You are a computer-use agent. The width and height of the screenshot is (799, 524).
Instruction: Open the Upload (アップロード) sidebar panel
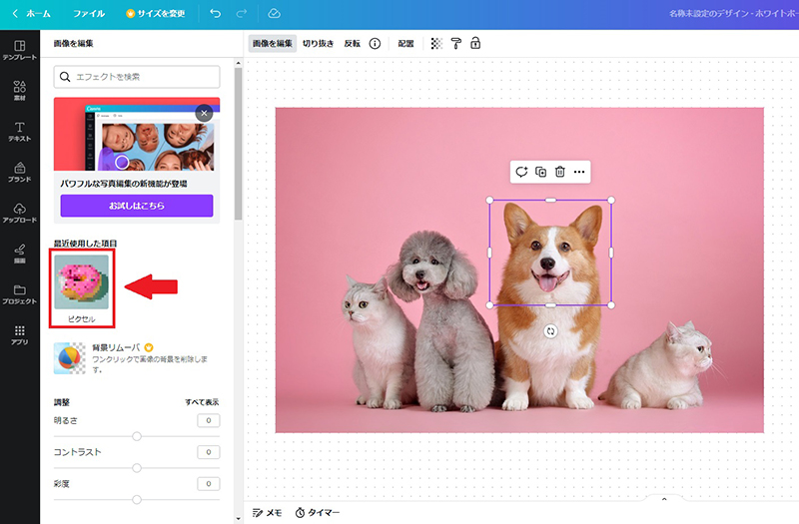[x=19, y=213]
